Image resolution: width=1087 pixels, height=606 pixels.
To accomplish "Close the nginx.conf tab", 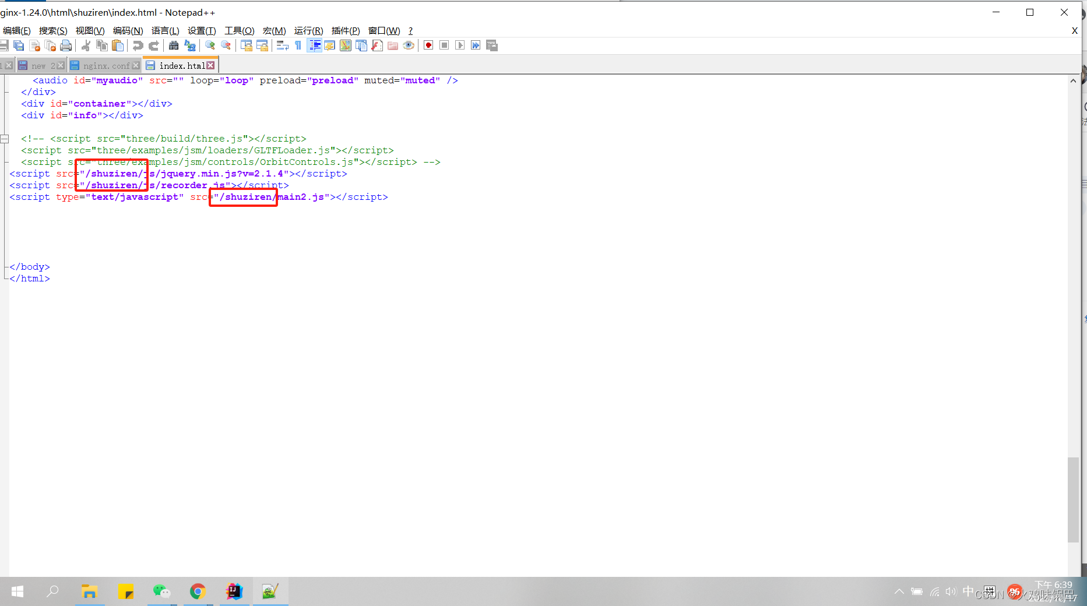I will pos(136,66).
